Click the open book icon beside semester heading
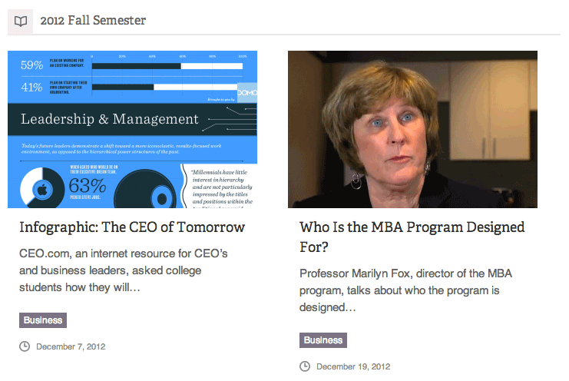This screenshot has width=569, height=381. pyautogui.click(x=20, y=22)
